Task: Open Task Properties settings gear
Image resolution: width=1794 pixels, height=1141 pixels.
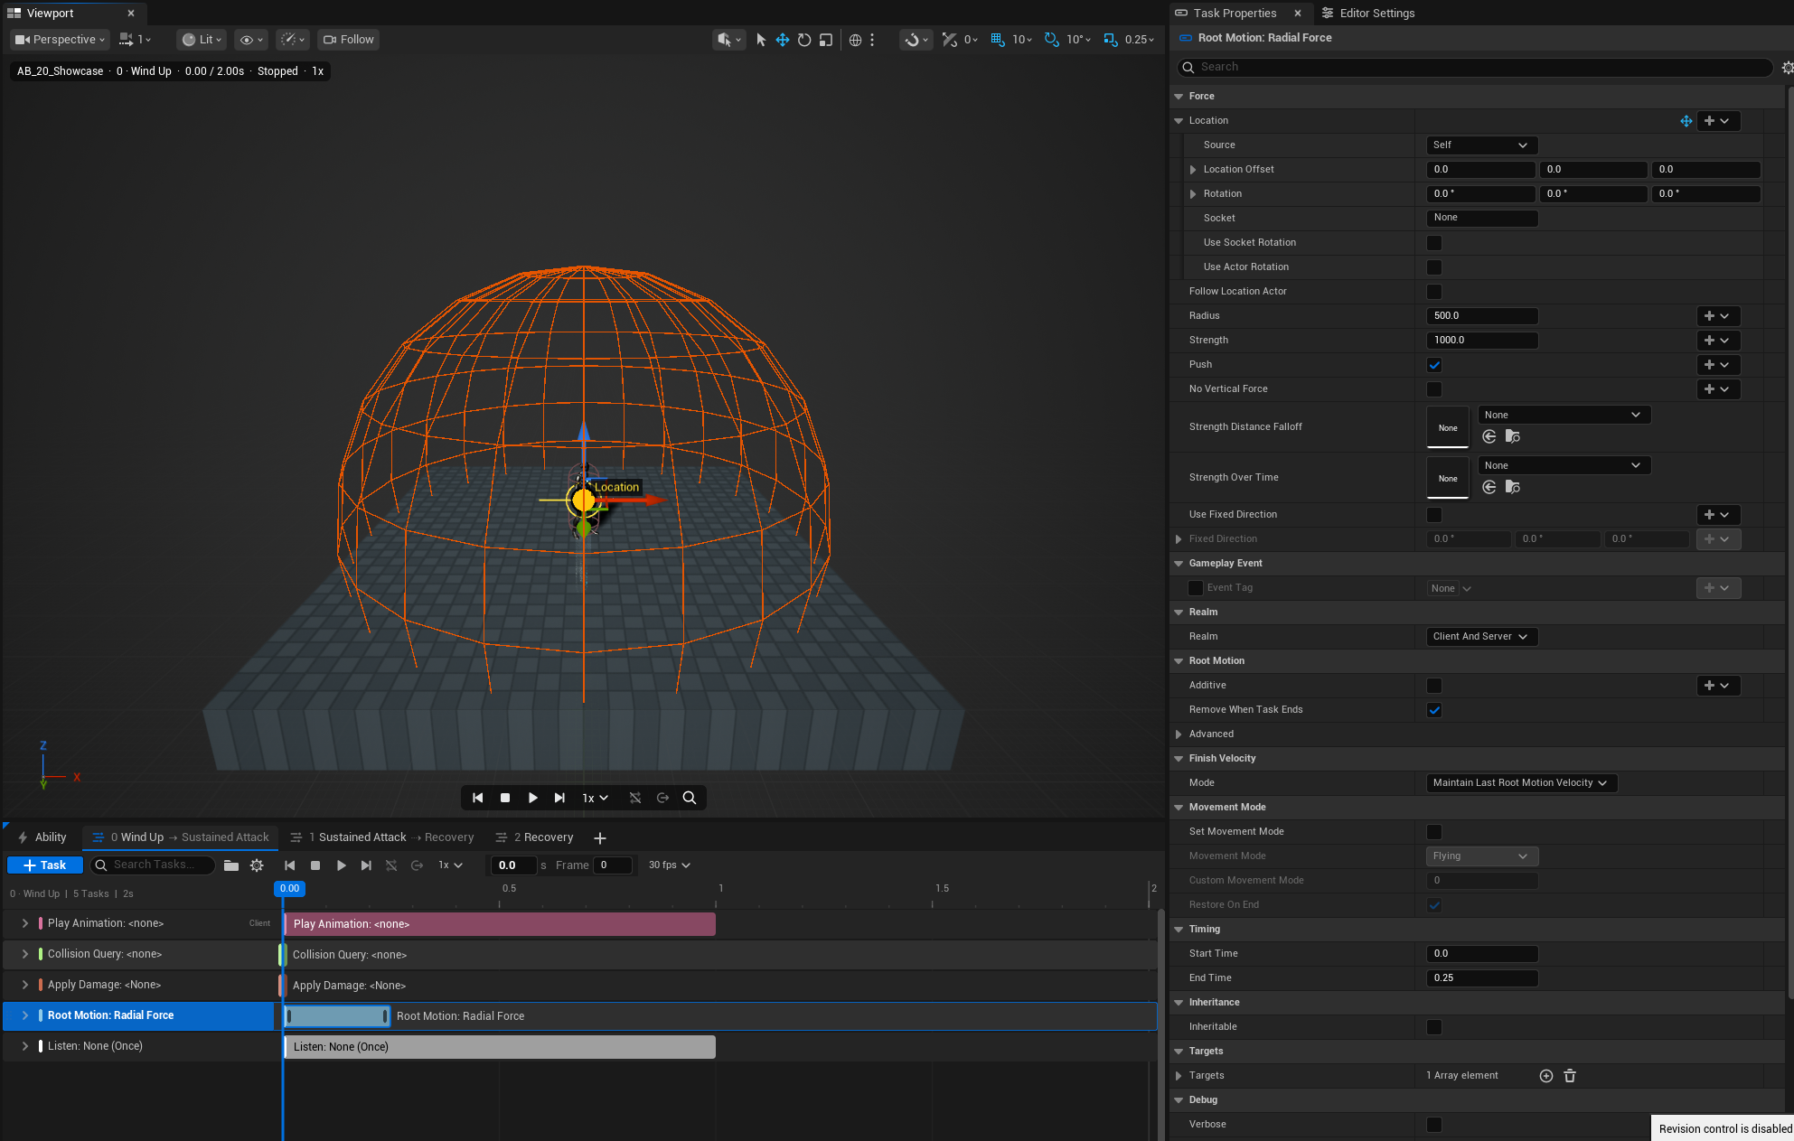Action: (1787, 67)
